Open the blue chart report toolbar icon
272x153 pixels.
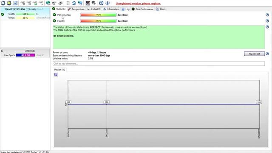pyautogui.click(x=15, y=3)
